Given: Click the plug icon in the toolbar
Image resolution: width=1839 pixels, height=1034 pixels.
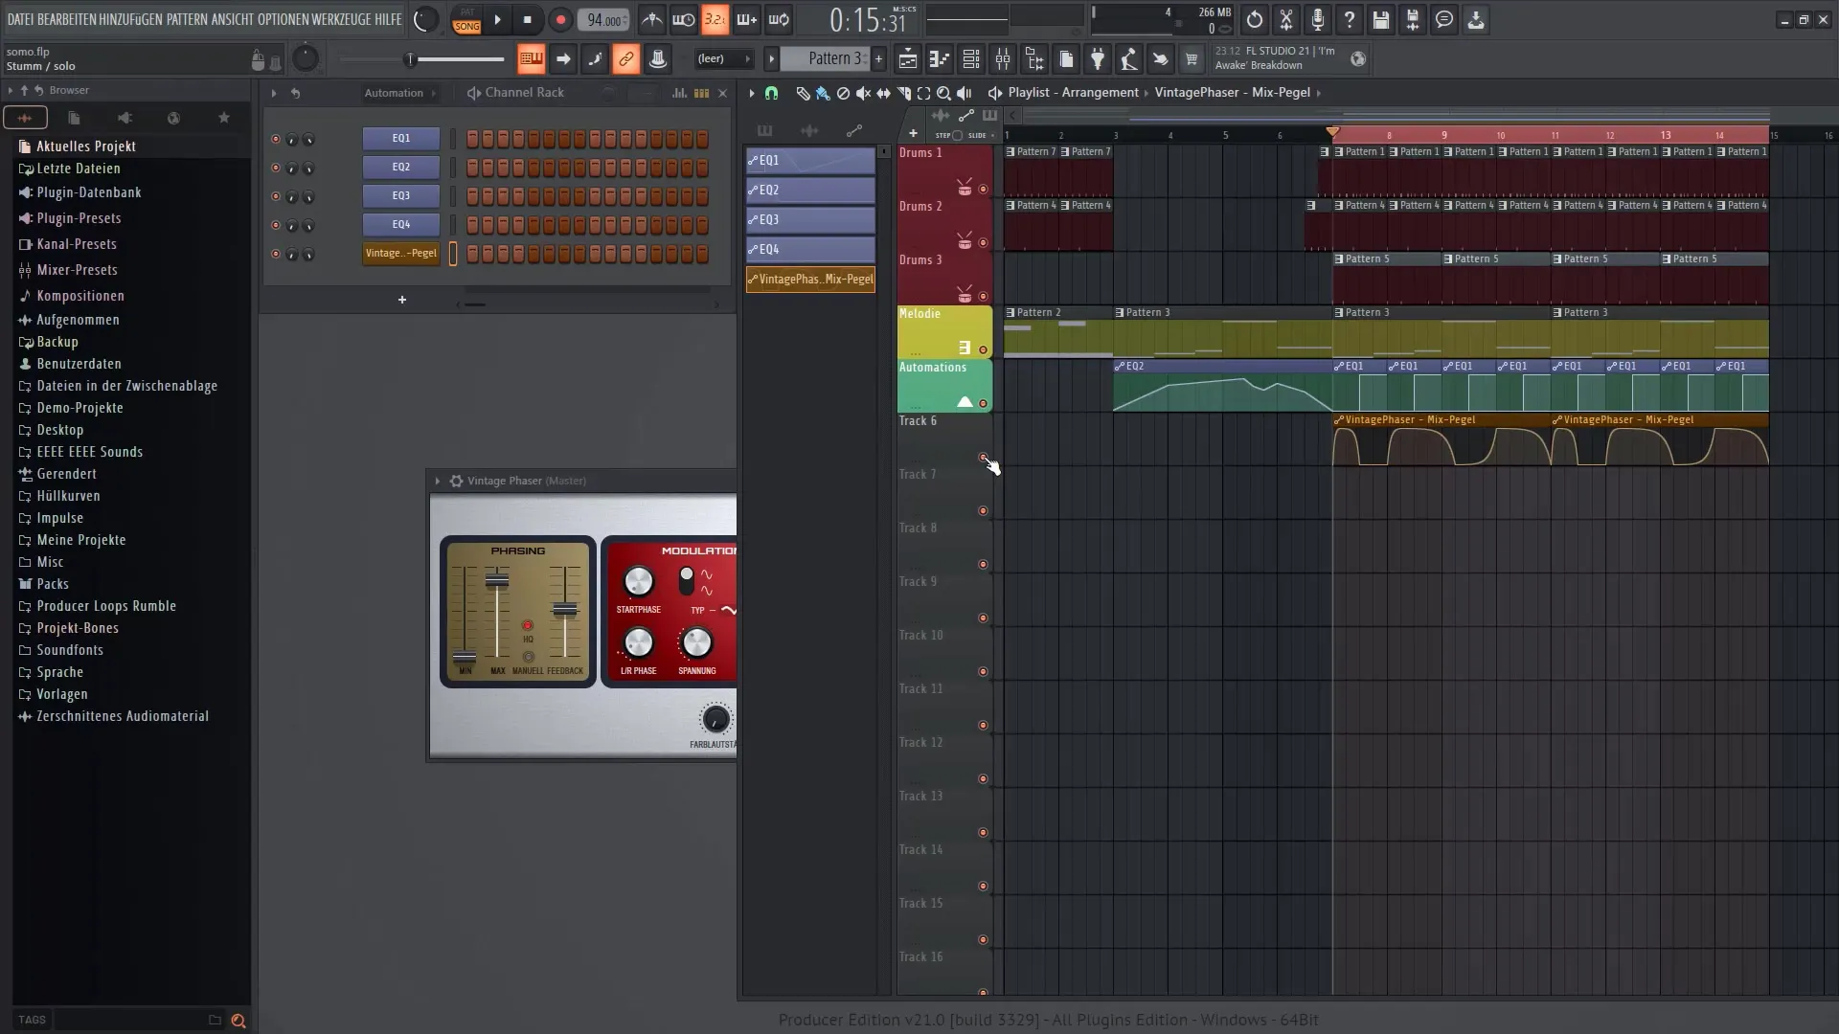Looking at the screenshot, I should tap(1098, 59).
